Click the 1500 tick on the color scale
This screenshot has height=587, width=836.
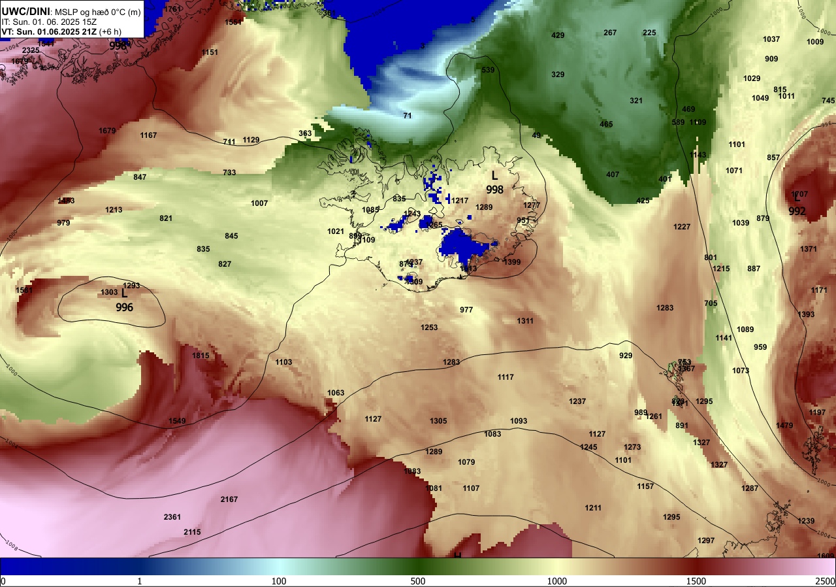696,582
